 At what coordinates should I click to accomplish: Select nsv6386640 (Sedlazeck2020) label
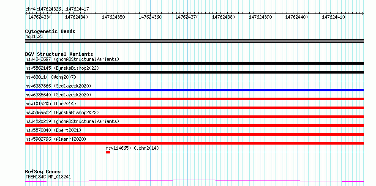tap(58, 95)
